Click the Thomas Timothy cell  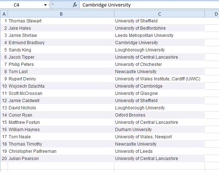pos(61,144)
